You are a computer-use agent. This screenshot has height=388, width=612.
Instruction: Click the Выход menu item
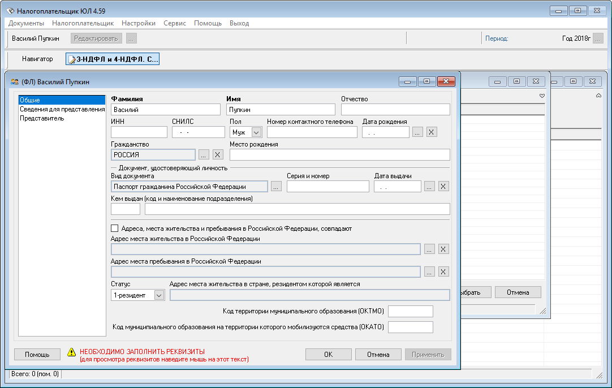(x=239, y=23)
